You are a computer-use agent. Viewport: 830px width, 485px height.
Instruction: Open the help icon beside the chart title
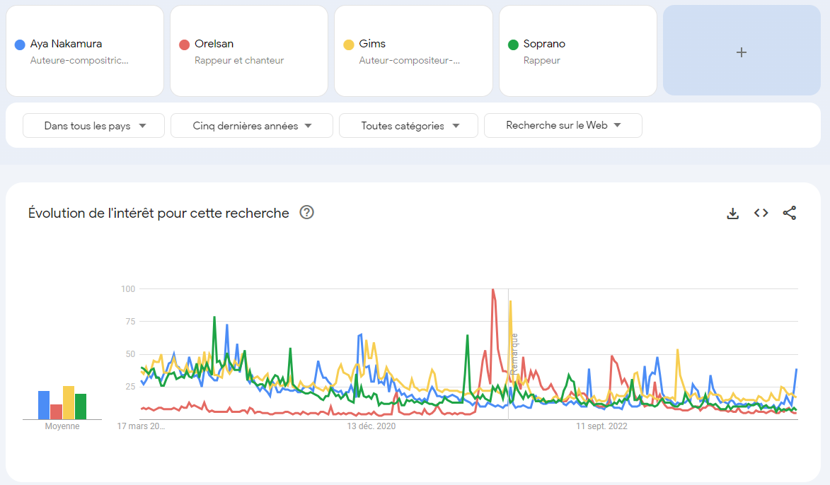point(306,213)
